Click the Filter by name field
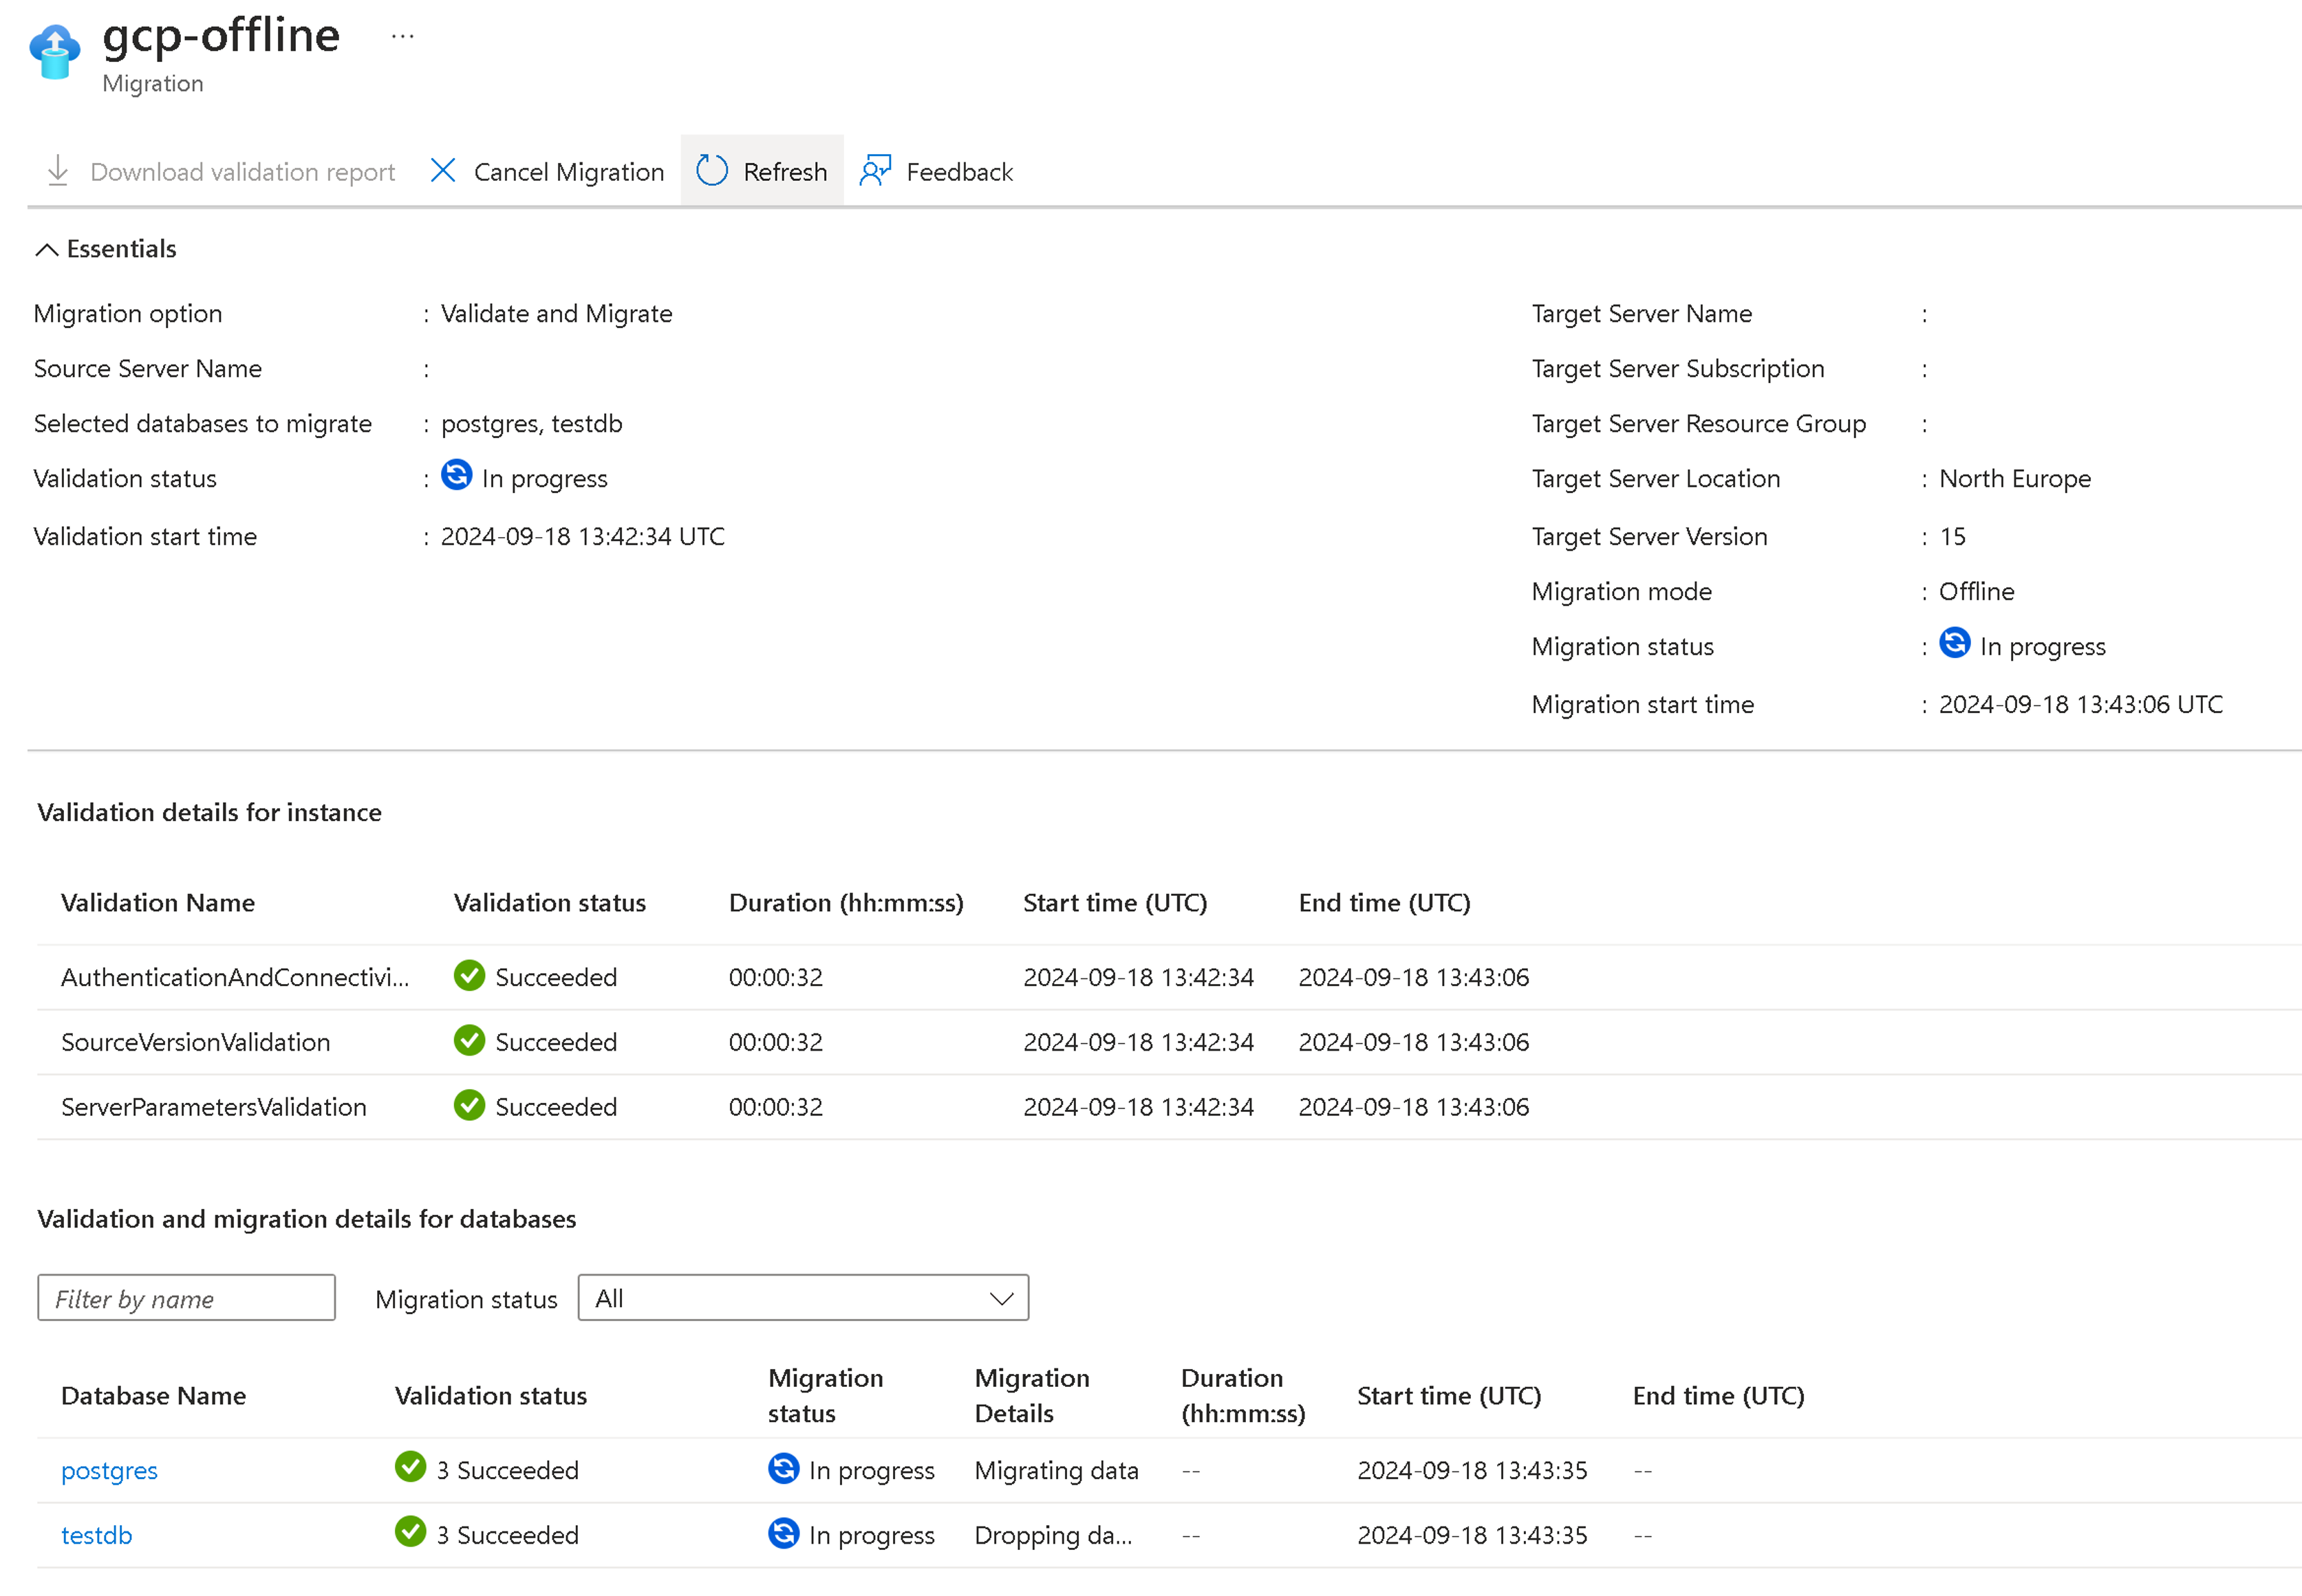The image size is (2302, 1596). (186, 1297)
